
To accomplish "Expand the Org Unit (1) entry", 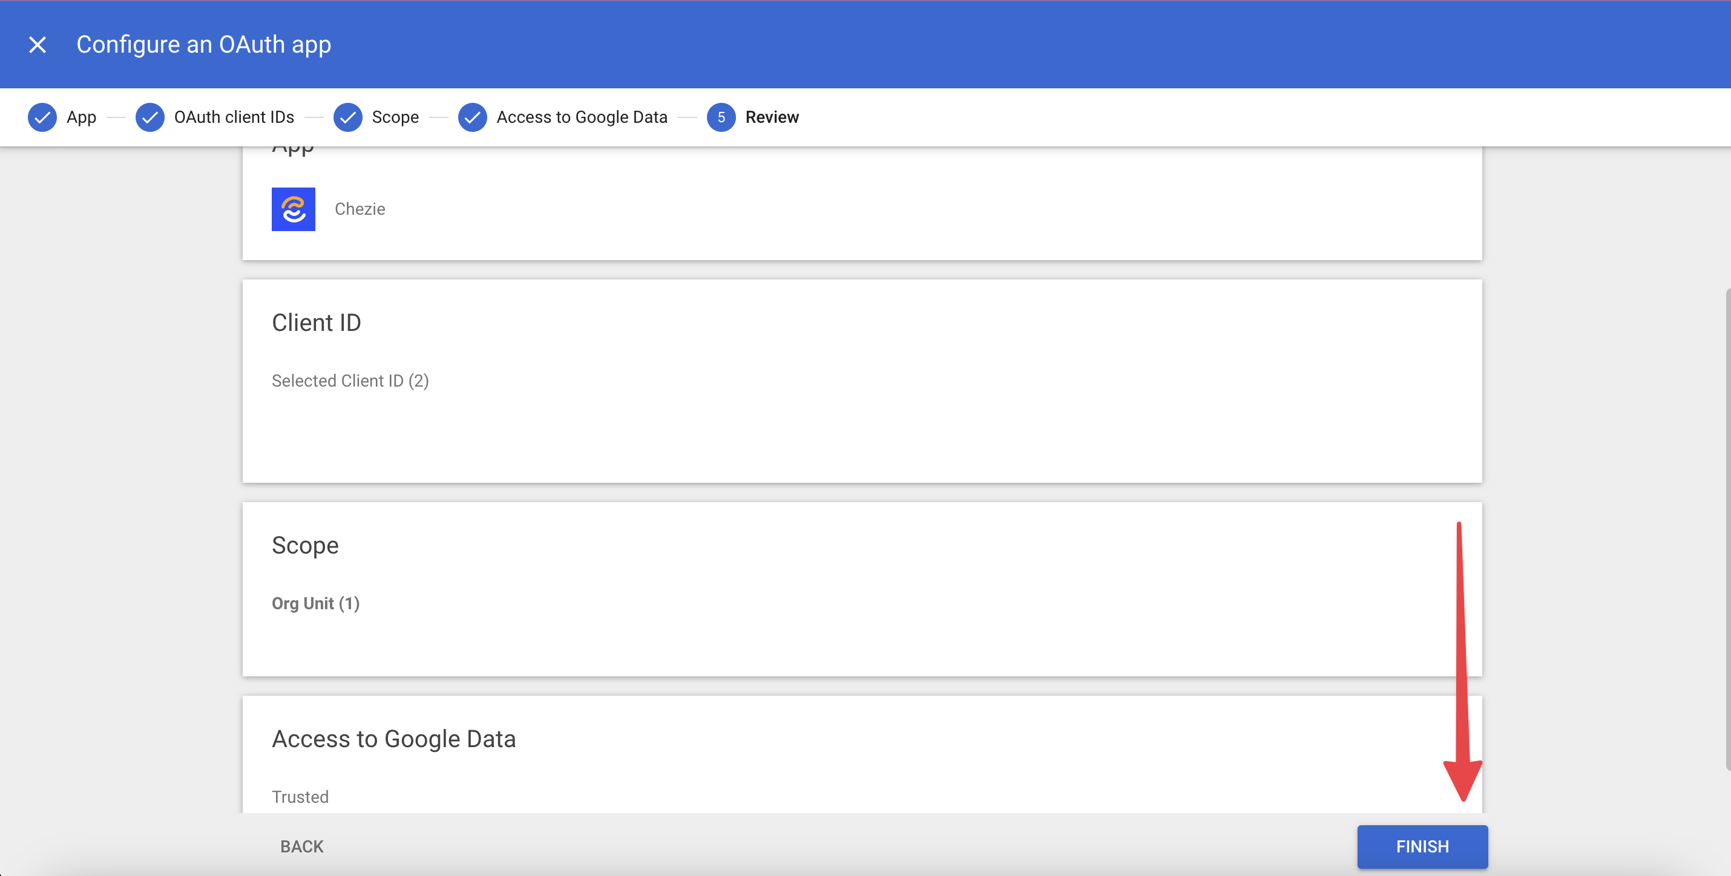I will 315,603.
